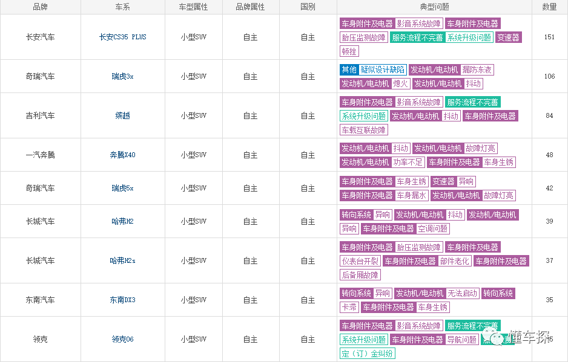Select 奇瑞汽车 in the 瑞虎5x row
This screenshot has height=362, width=568.
40,188
